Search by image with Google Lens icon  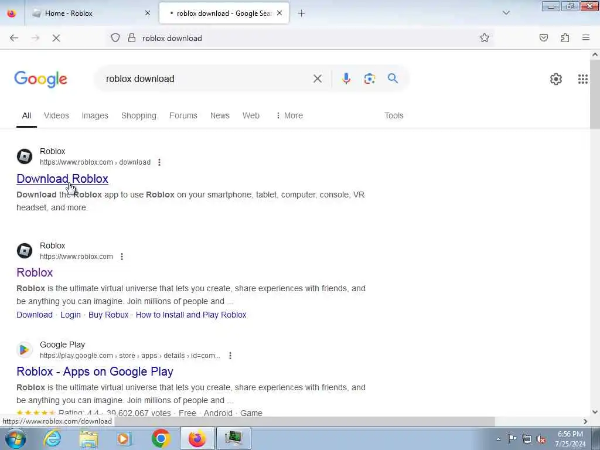pyautogui.click(x=370, y=79)
